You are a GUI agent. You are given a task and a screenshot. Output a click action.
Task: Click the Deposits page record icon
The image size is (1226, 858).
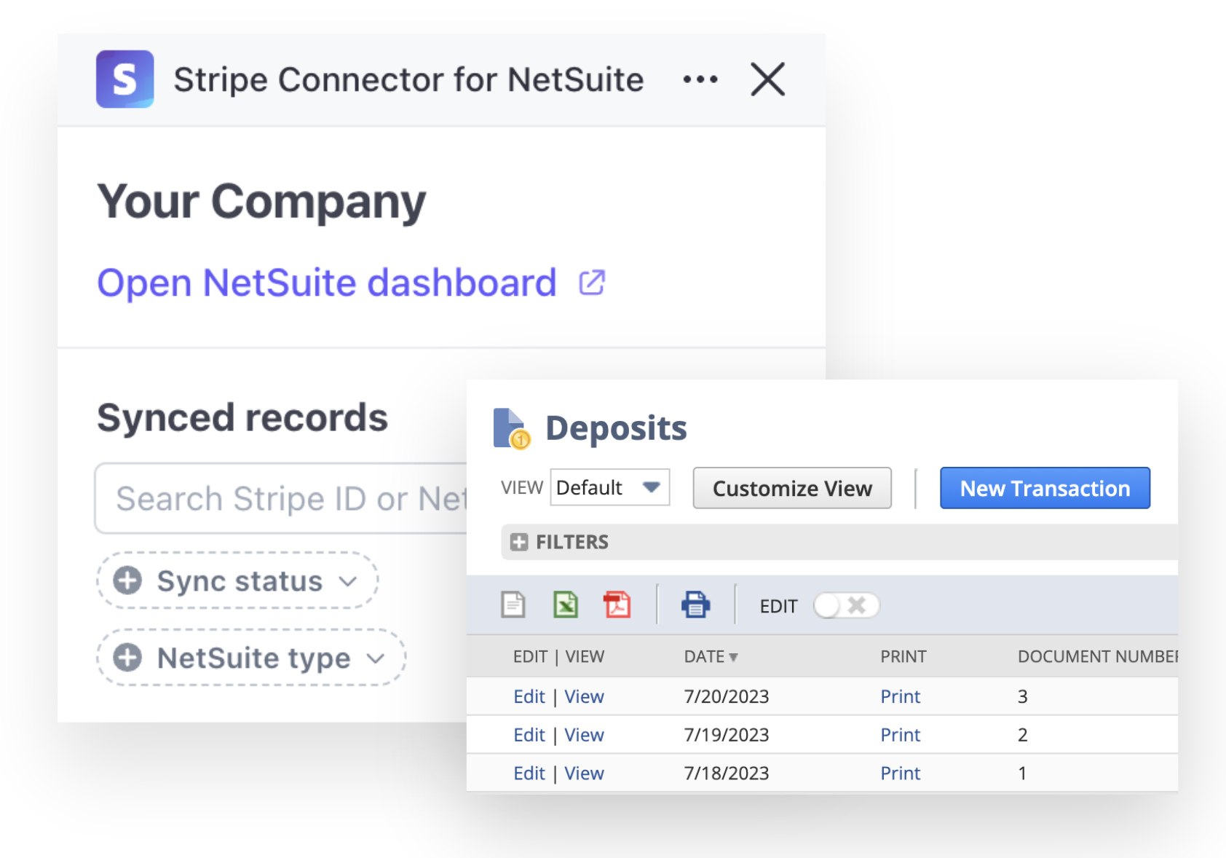(x=509, y=427)
